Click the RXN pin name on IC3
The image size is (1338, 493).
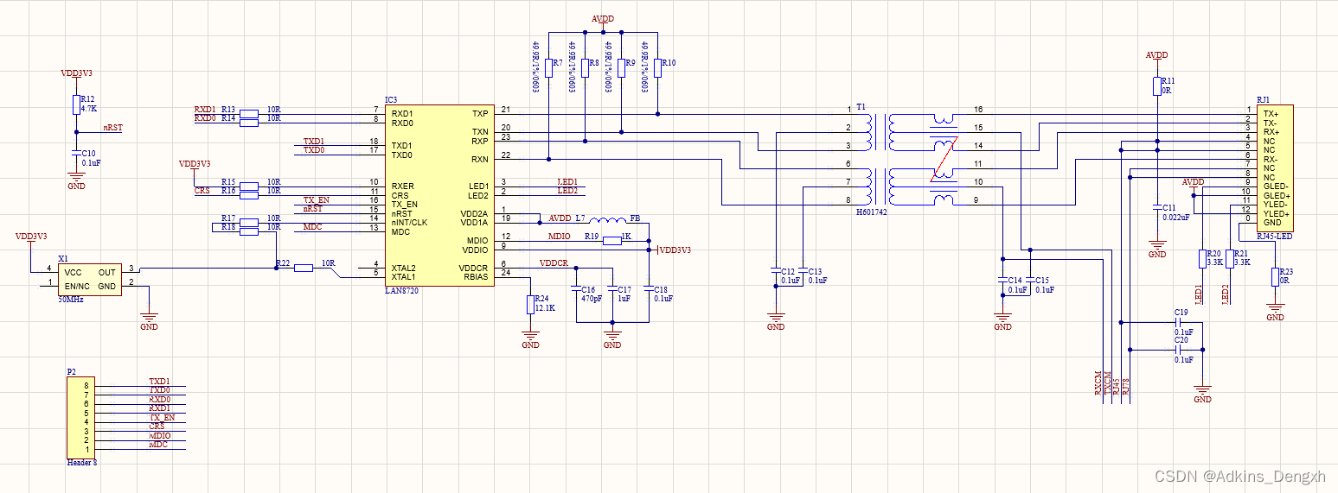[480, 159]
